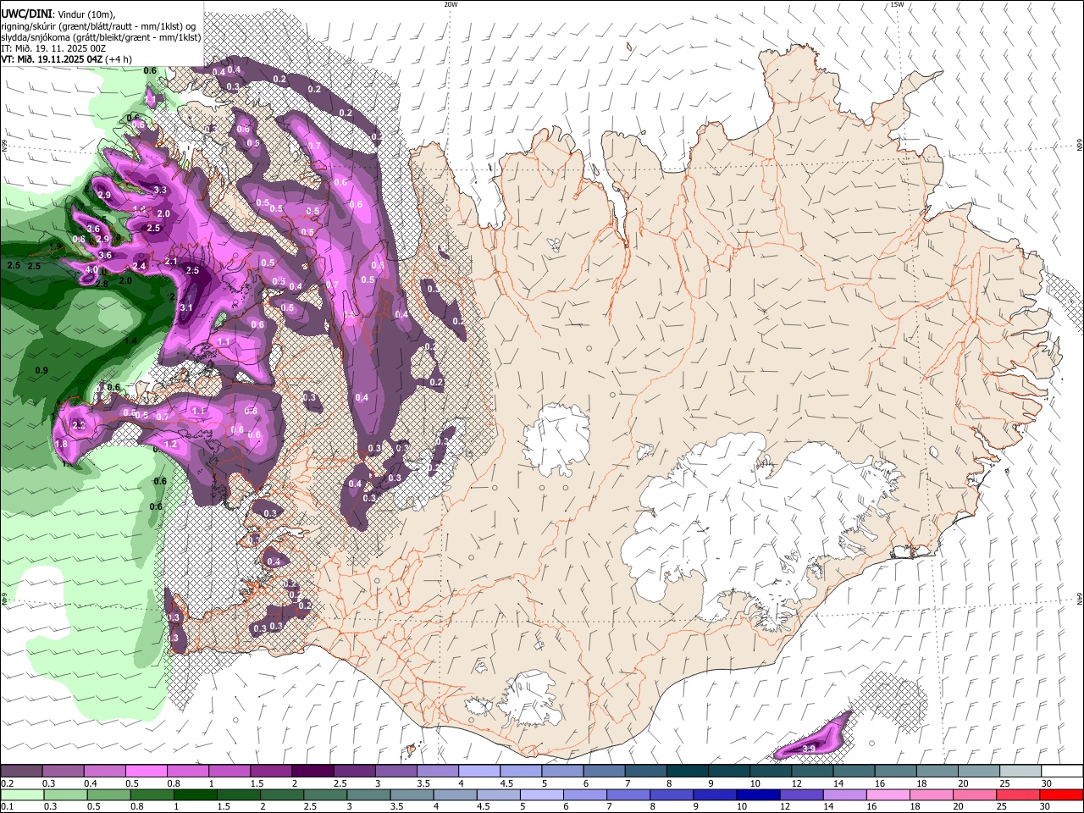The height and width of the screenshot is (813, 1084).
Task: Click the light purple 14 swatch in rain legend
Action: [x=843, y=794]
